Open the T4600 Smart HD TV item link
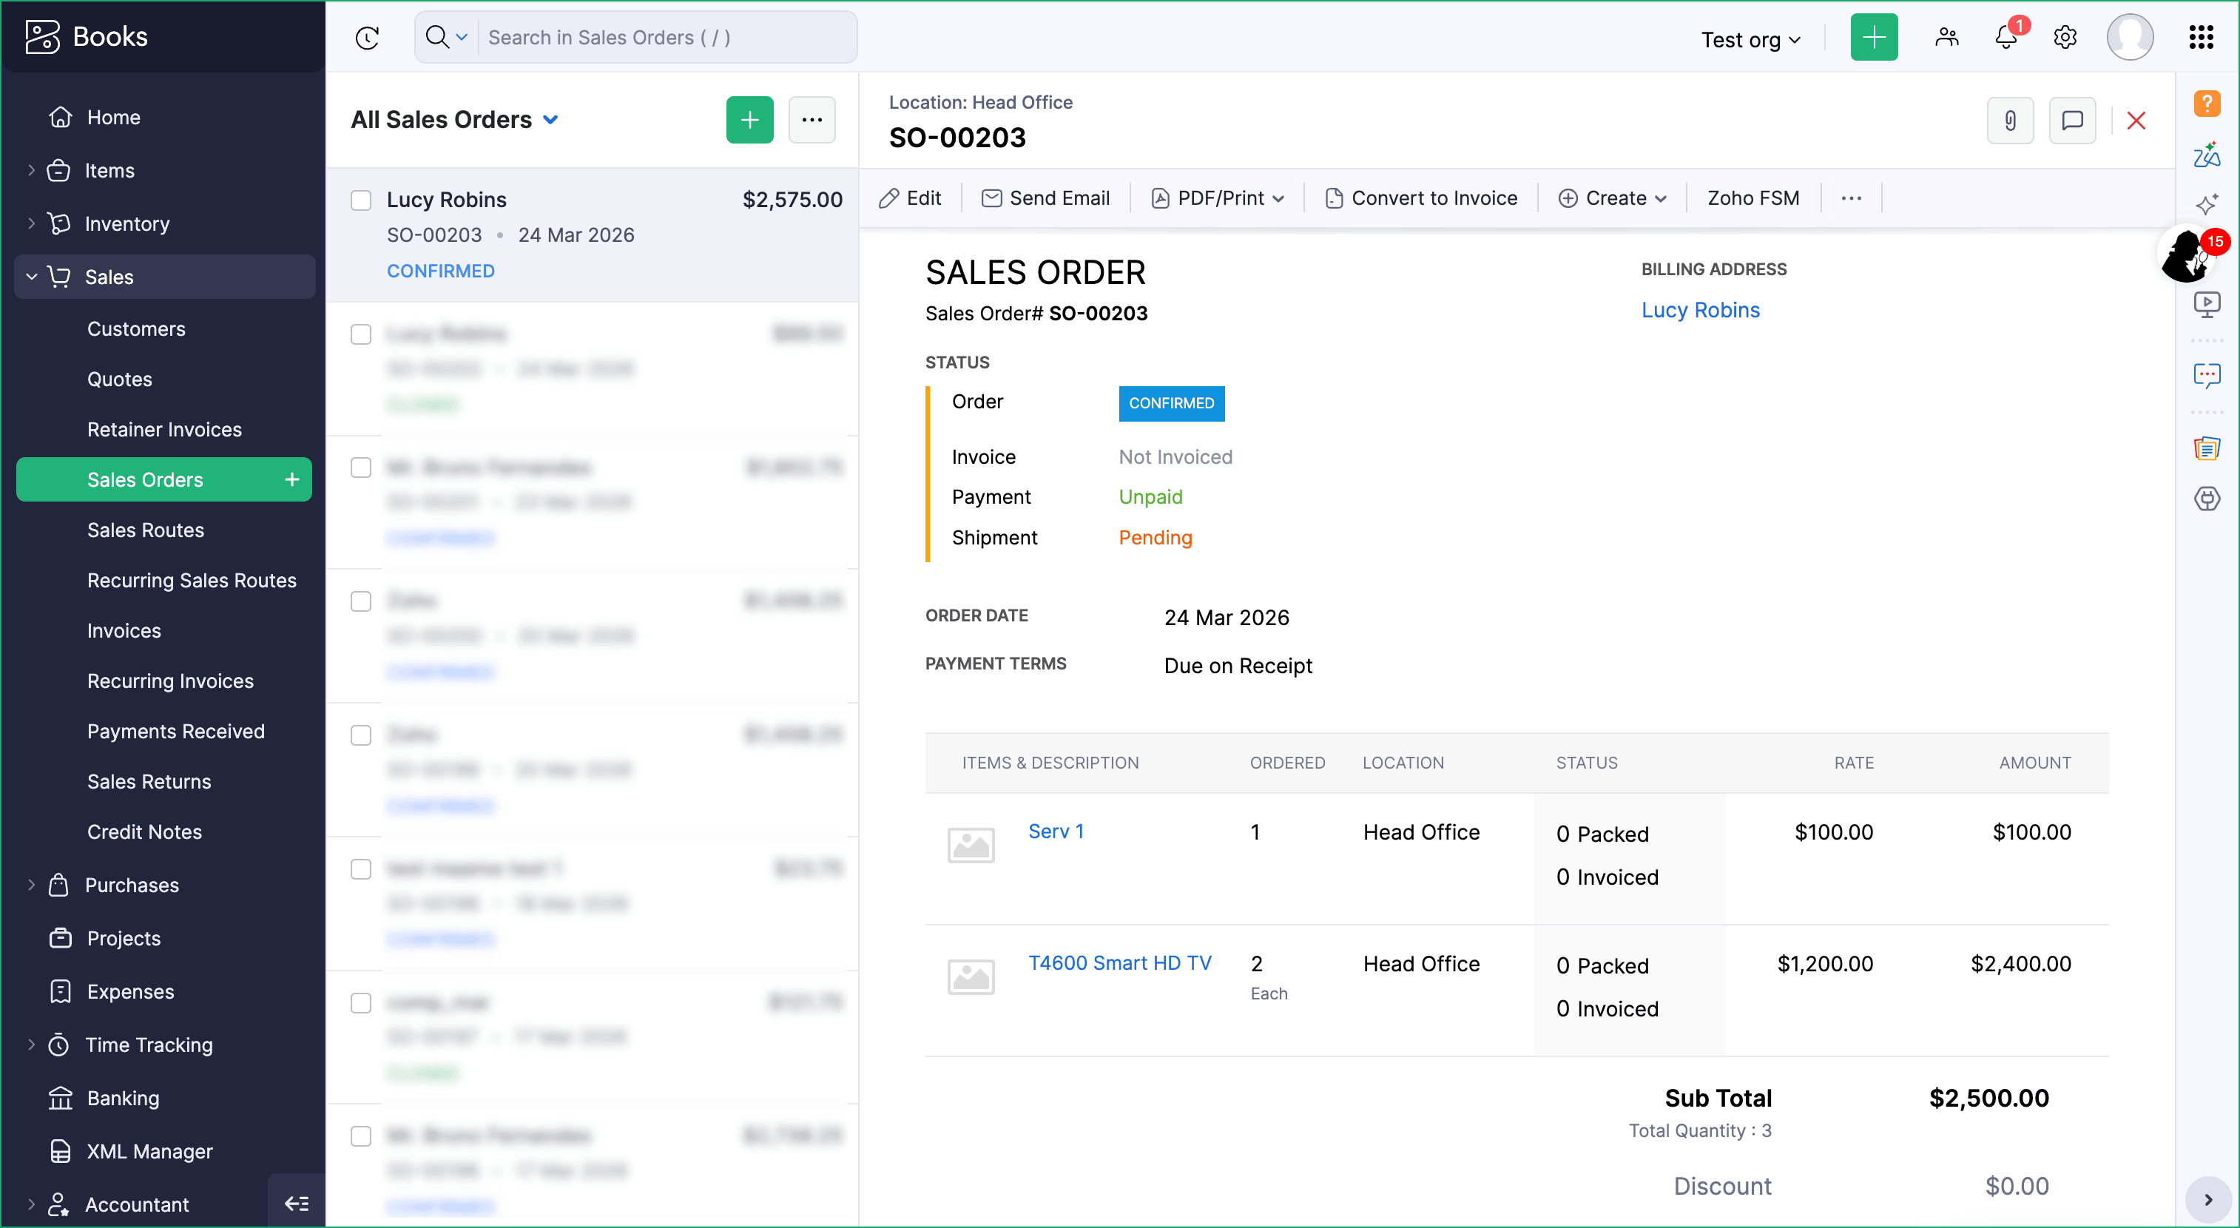The image size is (2240, 1228). [x=1119, y=962]
